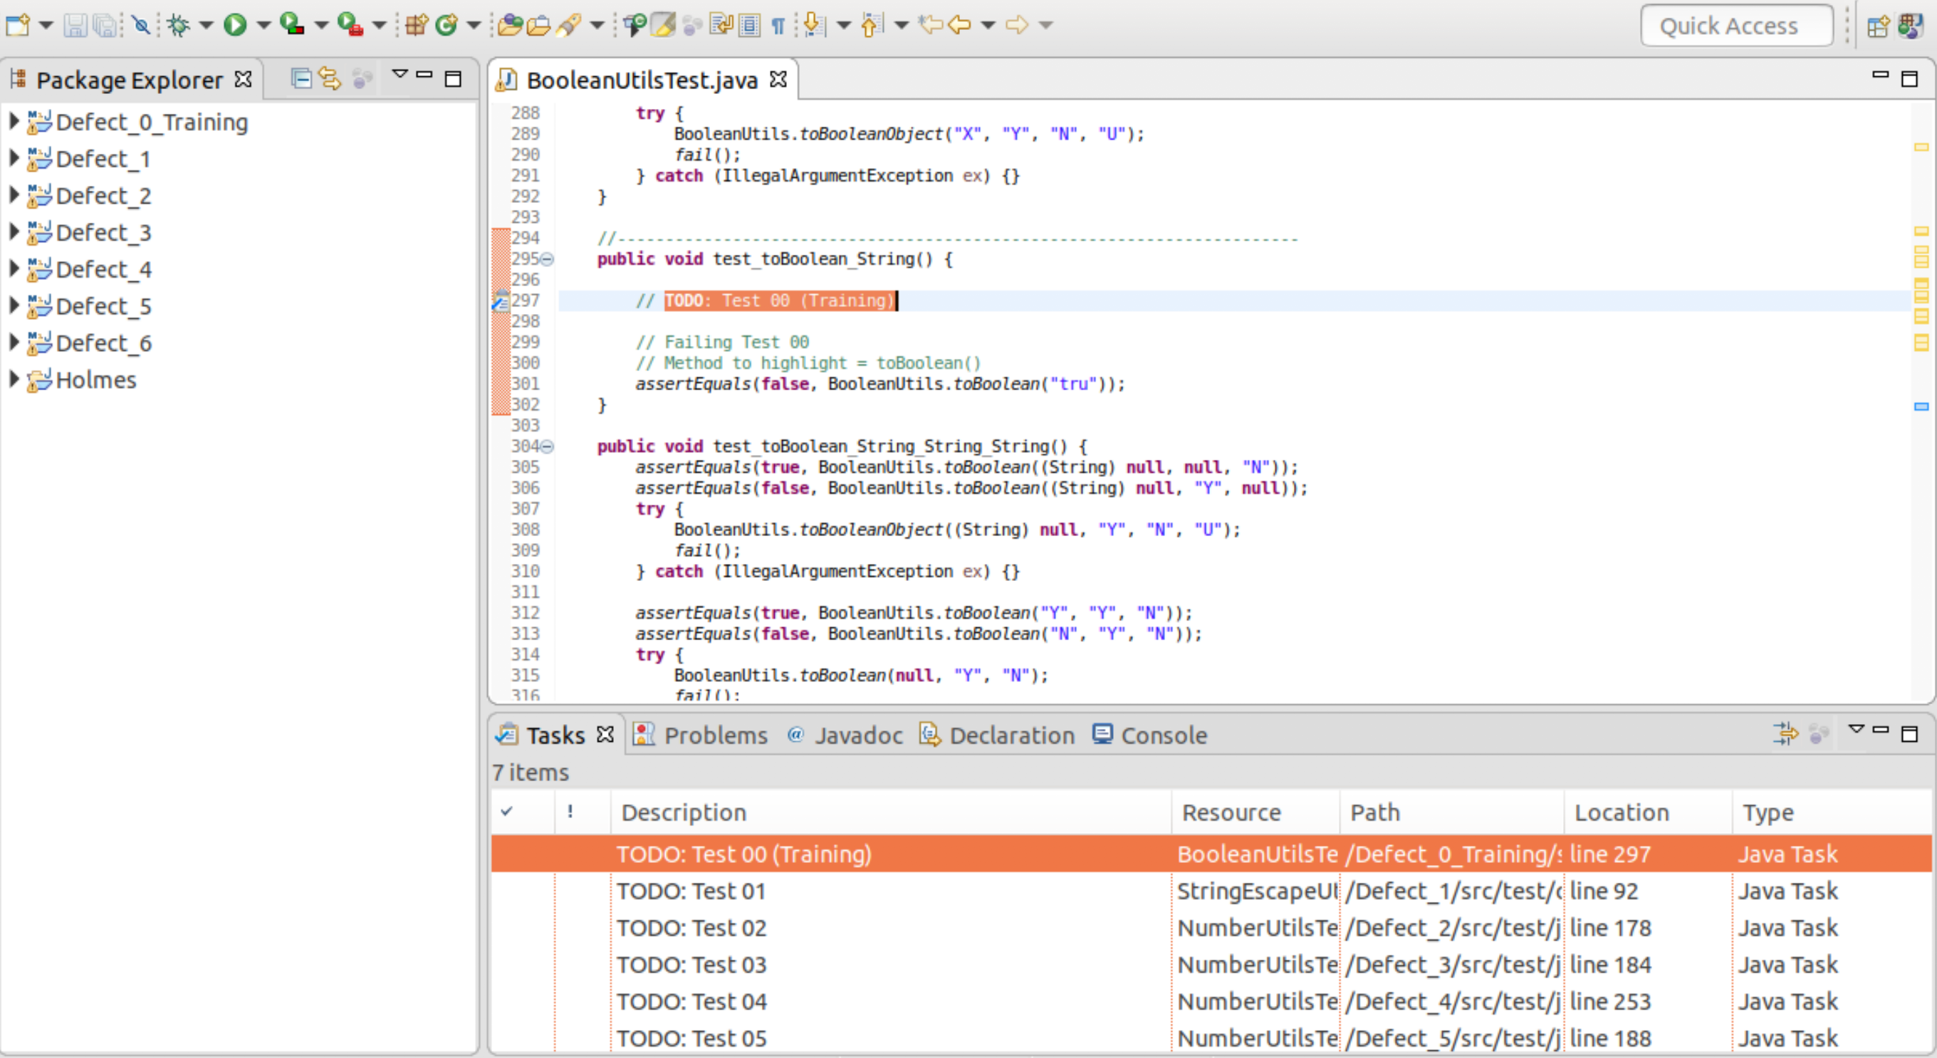Open the Run button dropdown arrow

click(x=263, y=25)
